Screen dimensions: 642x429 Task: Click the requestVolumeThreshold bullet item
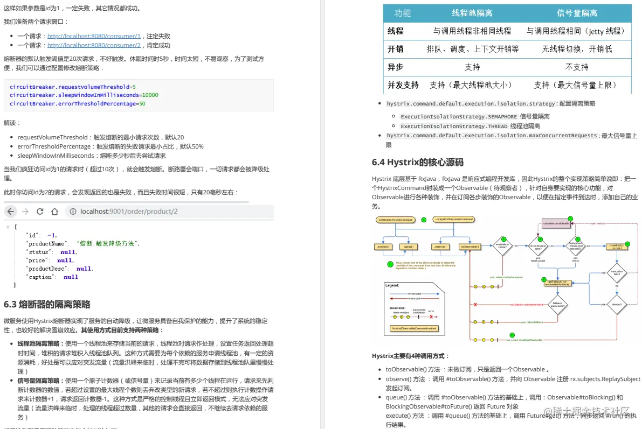[x=101, y=137]
